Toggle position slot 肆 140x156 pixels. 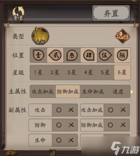click(x=89, y=55)
